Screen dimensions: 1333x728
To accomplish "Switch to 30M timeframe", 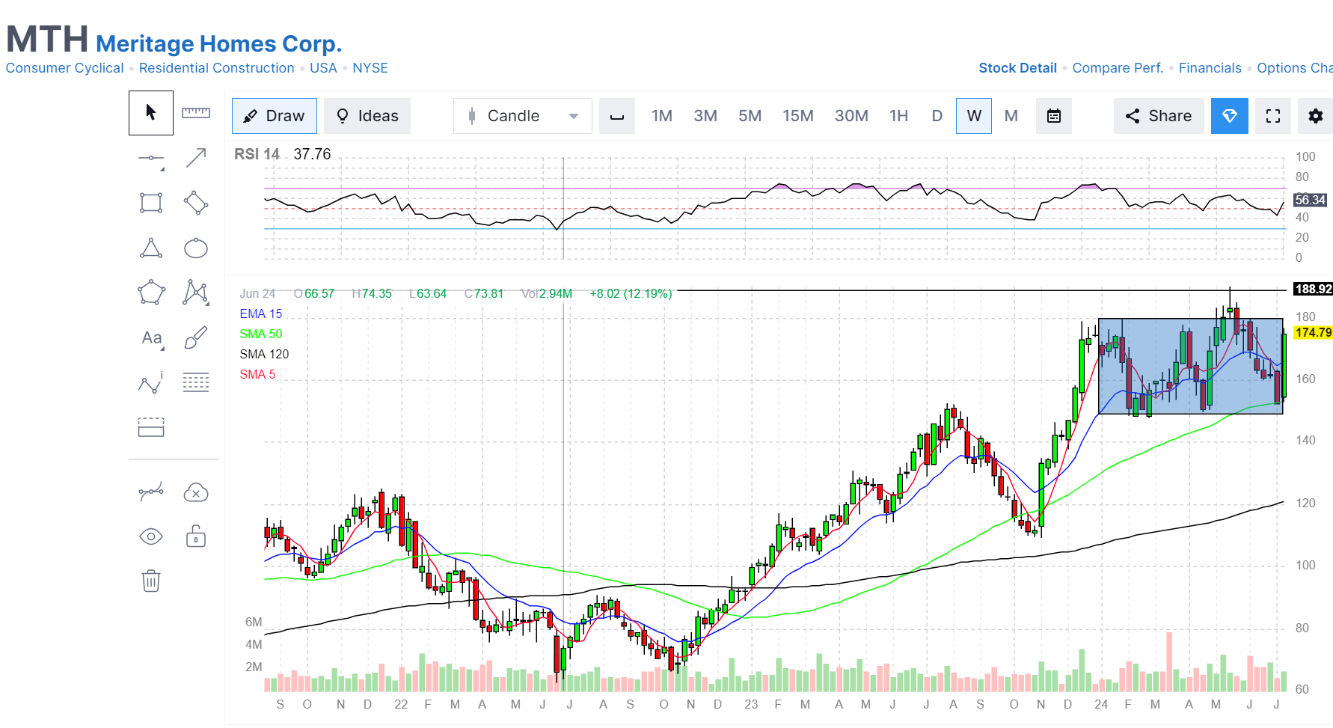I will click(x=851, y=116).
